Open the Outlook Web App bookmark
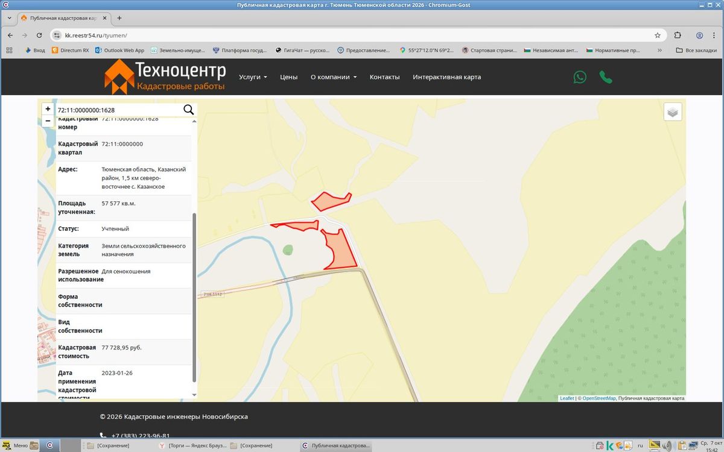This screenshot has width=724, height=452. click(119, 51)
